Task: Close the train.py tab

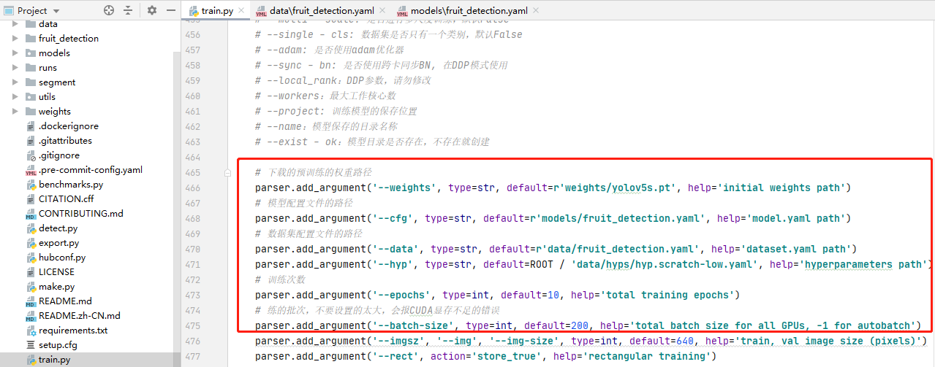Action: coord(240,11)
